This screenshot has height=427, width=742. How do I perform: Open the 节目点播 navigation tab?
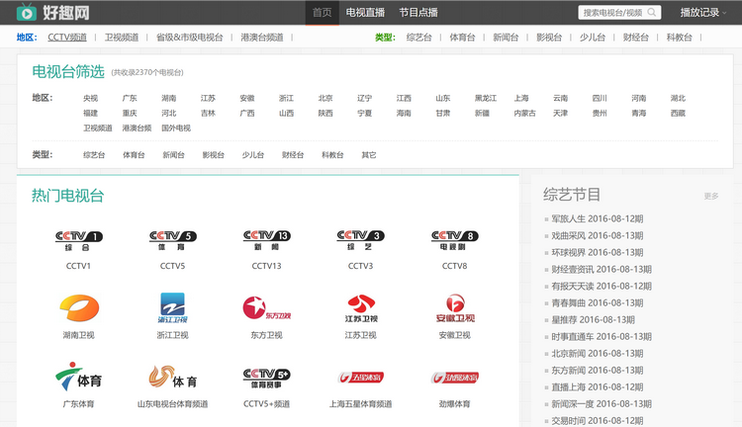(418, 13)
